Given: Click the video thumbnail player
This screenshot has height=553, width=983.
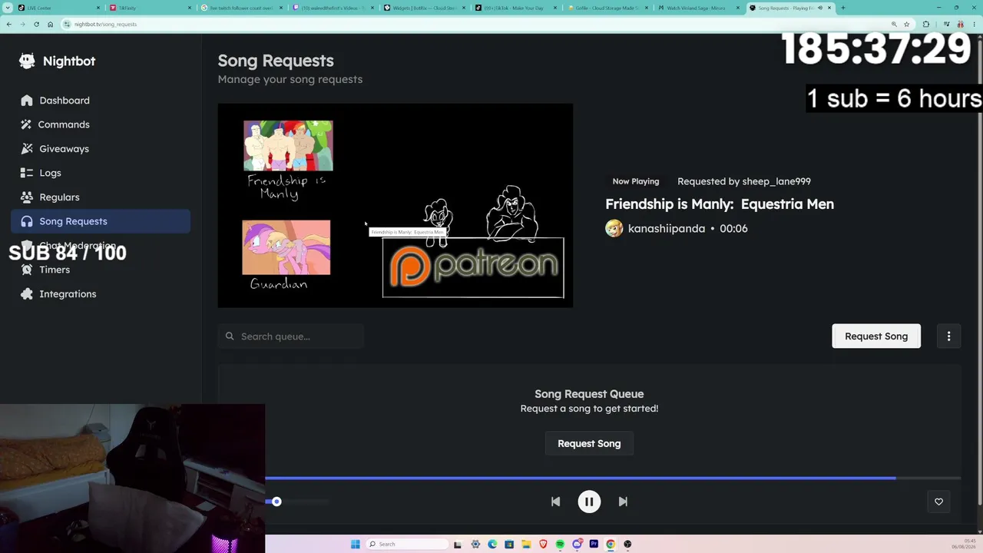Looking at the screenshot, I should pyautogui.click(x=396, y=206).
